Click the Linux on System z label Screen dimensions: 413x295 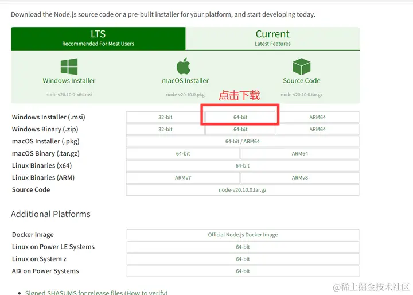click(x=39, y=259)
